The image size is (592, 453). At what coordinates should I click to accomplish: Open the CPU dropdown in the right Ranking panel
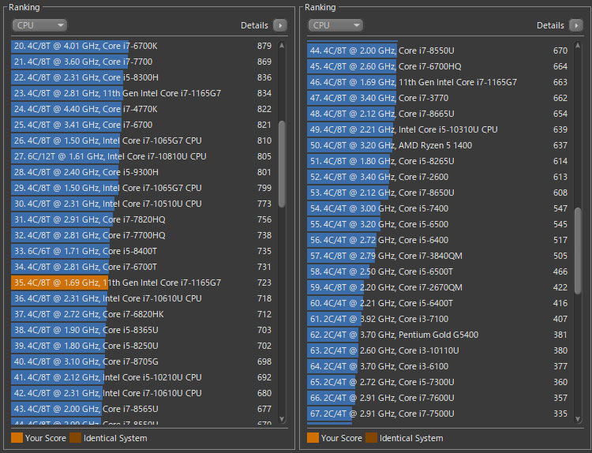(335, 25)
